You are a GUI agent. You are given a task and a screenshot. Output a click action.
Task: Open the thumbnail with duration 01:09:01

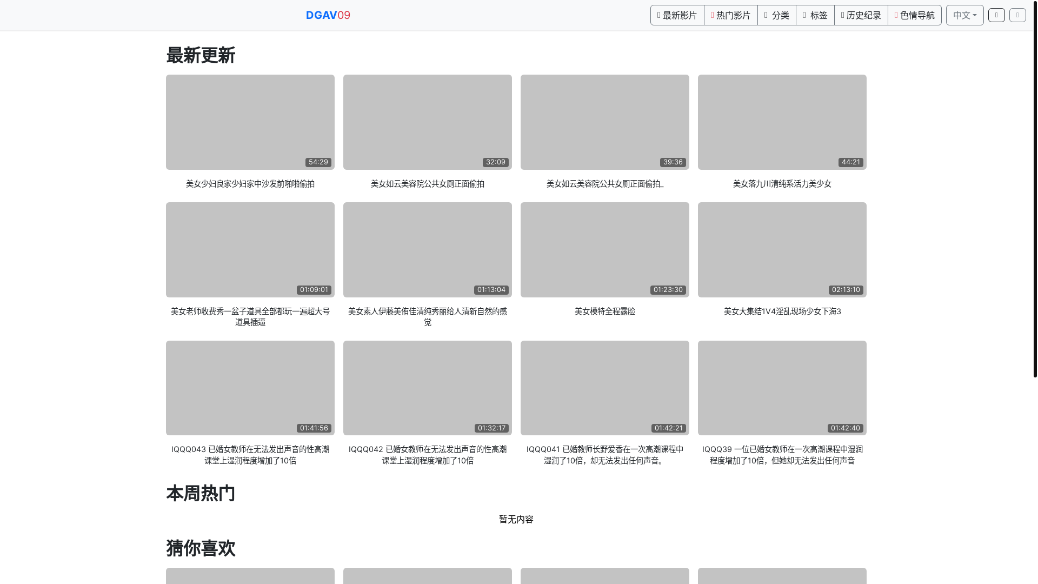(250, 250)
